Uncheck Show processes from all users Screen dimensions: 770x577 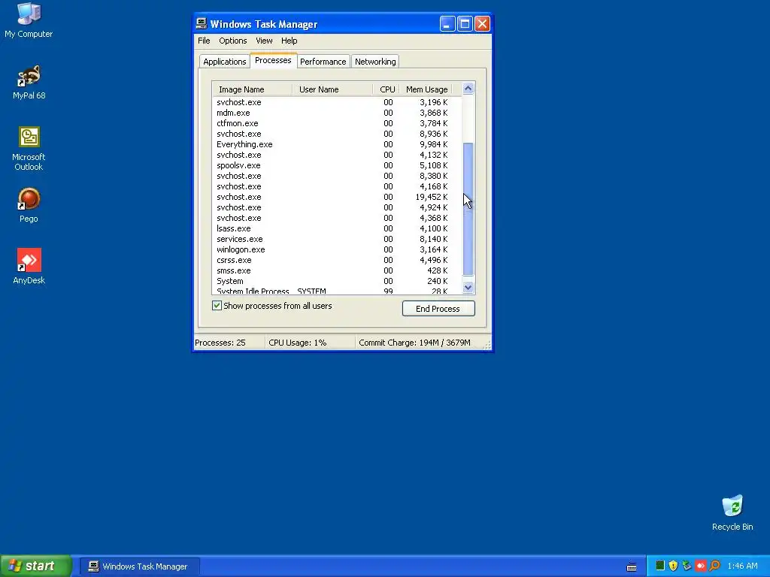click(217, 306)
